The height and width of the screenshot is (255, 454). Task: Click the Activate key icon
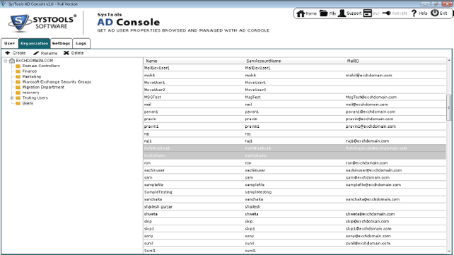[386, 13]
